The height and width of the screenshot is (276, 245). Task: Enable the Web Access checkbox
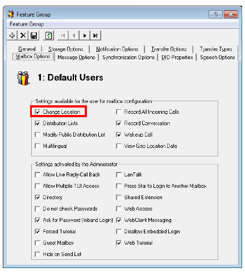tap(119, 209)
